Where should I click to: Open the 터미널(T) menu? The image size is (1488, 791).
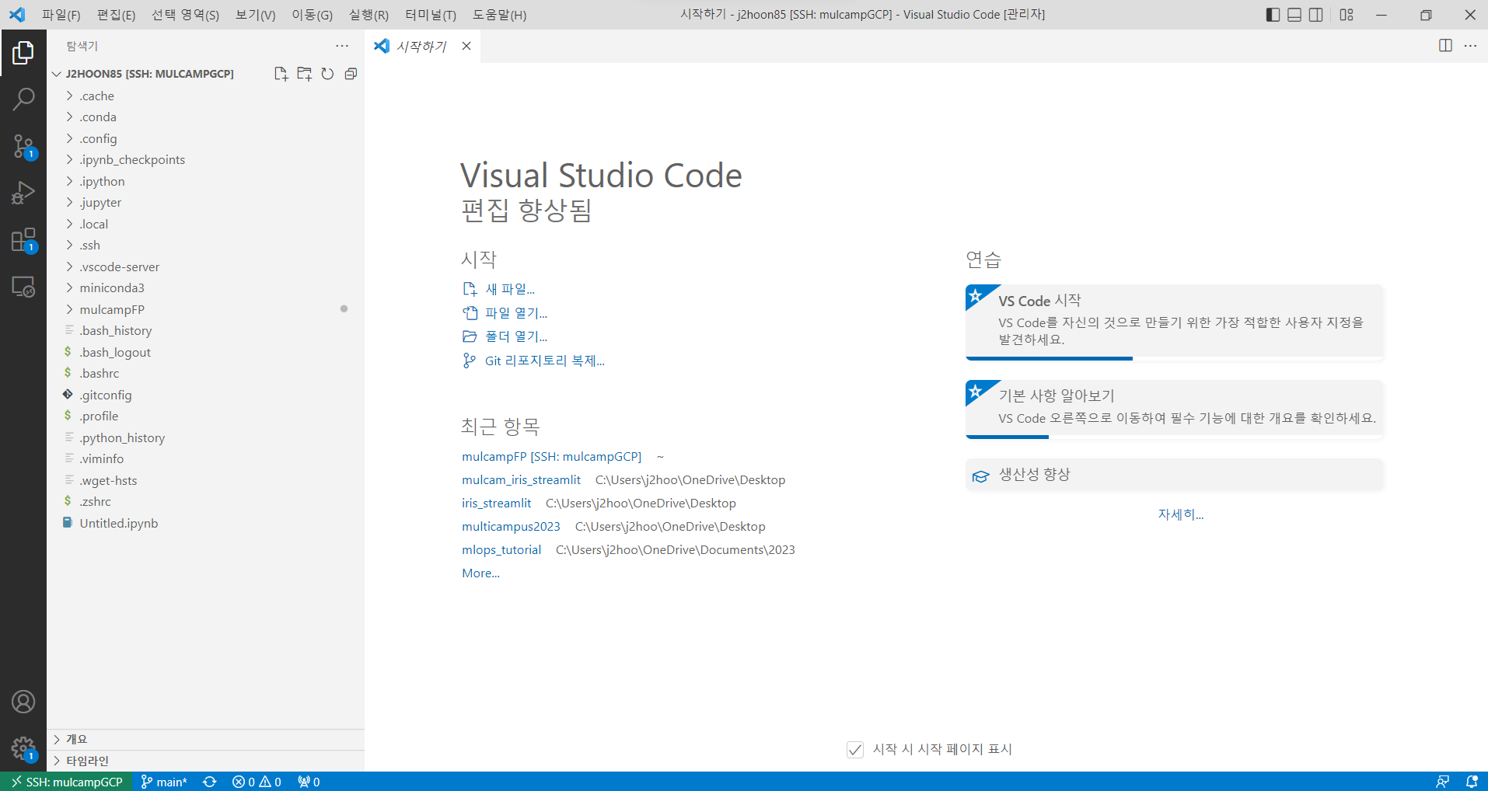[x=431, y=15]
